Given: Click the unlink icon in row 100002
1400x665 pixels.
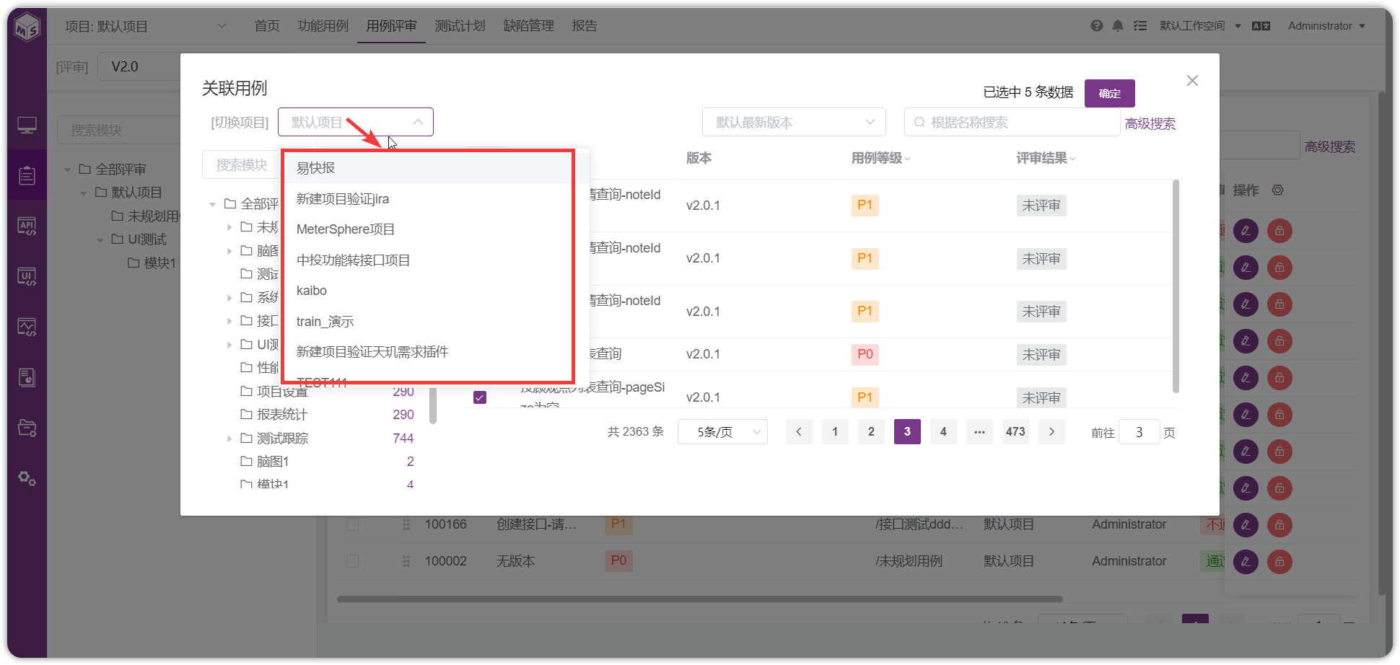Looking at the screenshot, I should [x=1279, y=562].
